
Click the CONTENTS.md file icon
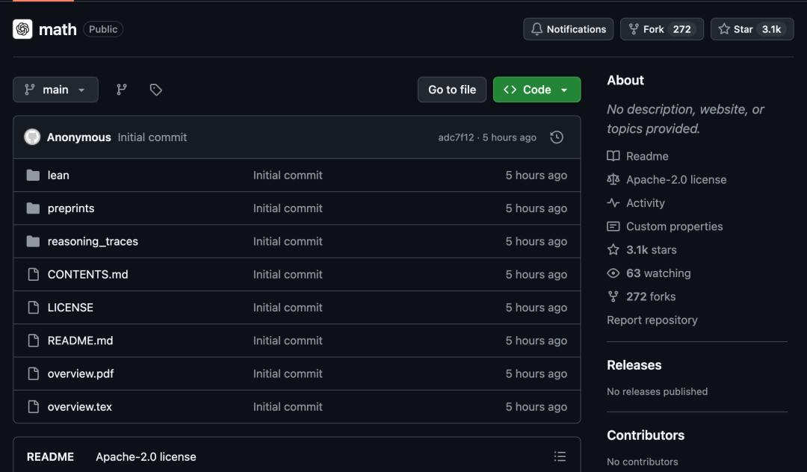pos(34,275)
